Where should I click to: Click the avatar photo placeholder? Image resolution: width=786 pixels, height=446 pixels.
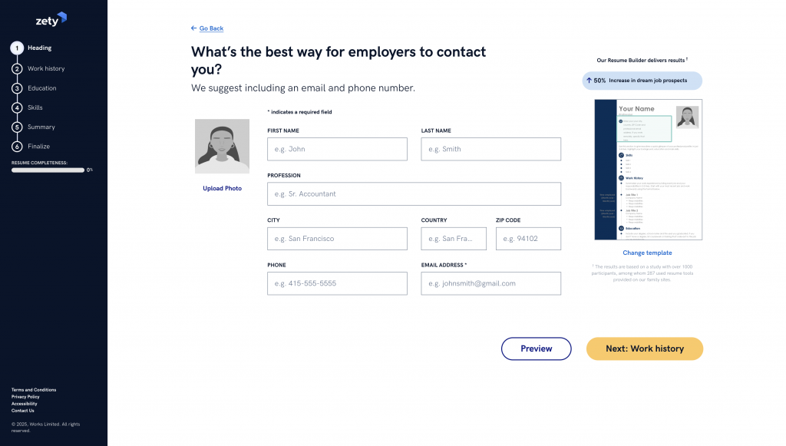222,146
